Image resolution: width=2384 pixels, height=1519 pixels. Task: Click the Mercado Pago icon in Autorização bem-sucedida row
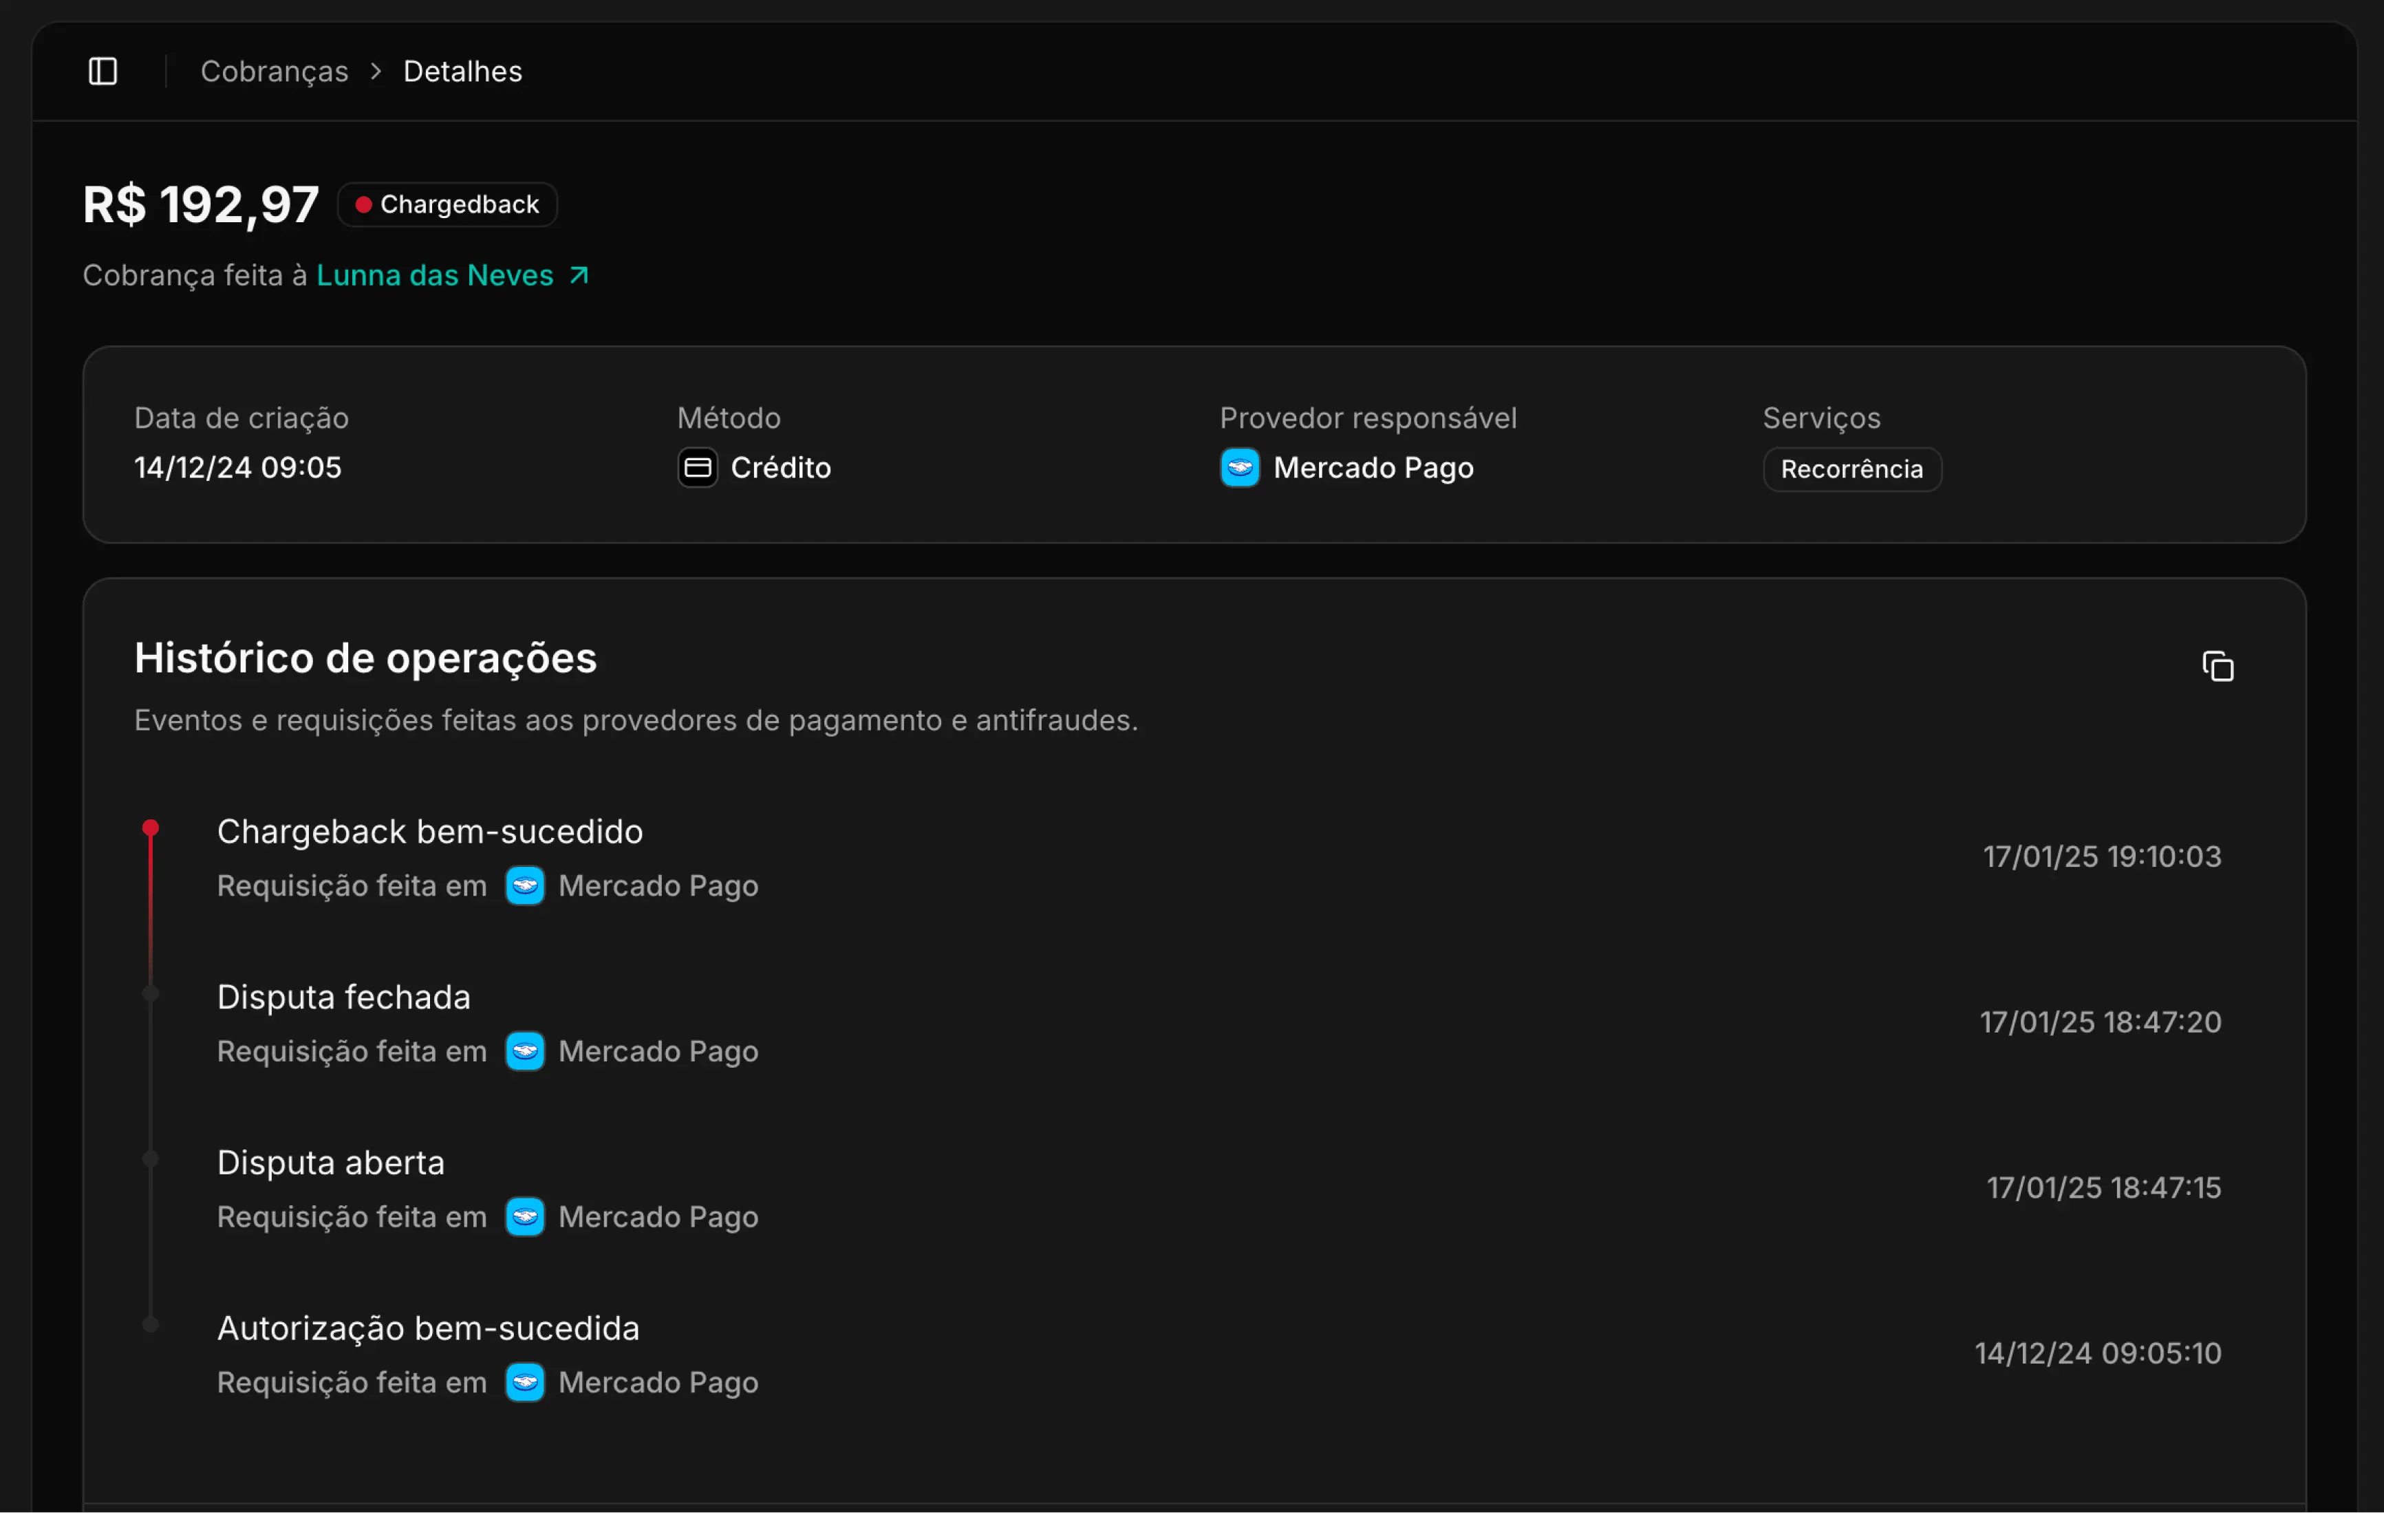click(x=525, y=1382)
